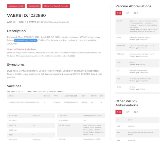This screenshot has height=141, width=162.
Task: Go to the previous result
Action: tap(16, 6)
